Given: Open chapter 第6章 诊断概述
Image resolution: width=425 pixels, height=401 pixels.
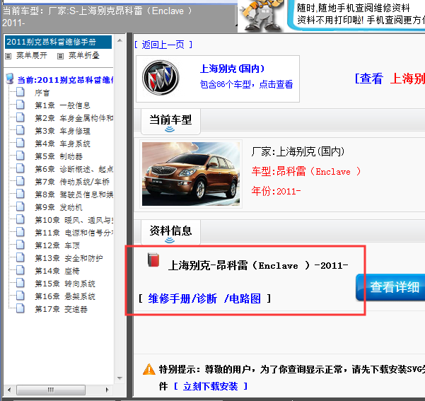Looking at the screenshot, I should (74, 169).
